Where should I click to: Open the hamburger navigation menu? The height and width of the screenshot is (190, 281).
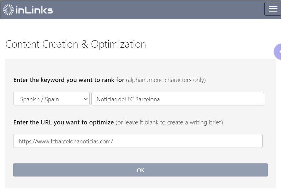(273, 9)
